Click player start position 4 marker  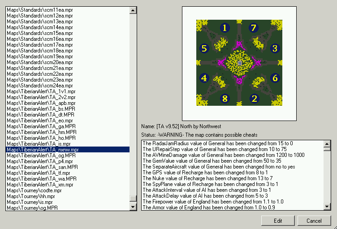pyautogui.click(x=204, y=78)
